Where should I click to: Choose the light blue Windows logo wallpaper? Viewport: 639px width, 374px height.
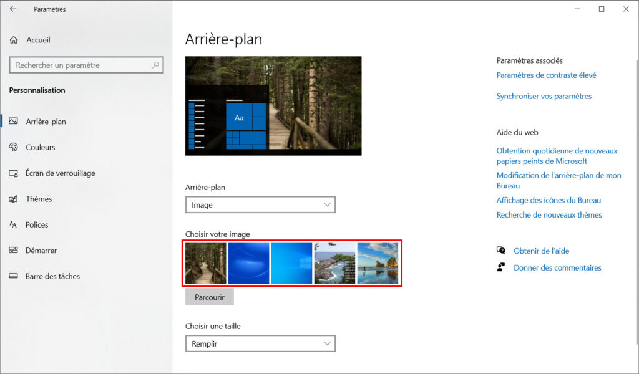tap(292, 263)
